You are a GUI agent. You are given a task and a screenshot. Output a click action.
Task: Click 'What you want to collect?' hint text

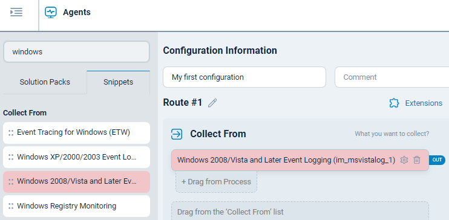point(392,134)
